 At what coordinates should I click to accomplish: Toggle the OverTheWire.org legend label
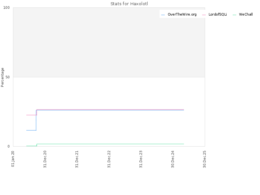point(182,14)
